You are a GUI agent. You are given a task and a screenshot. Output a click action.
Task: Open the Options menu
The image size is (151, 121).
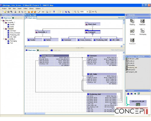[38, 8]
